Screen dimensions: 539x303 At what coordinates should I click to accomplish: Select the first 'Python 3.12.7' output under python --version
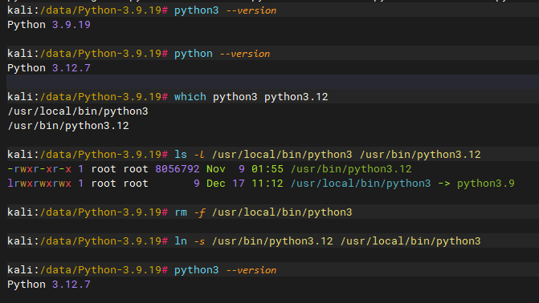(49, 68)
